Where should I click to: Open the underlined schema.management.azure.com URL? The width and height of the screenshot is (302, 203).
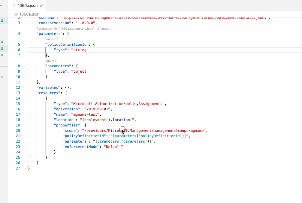tap(165, 18)
